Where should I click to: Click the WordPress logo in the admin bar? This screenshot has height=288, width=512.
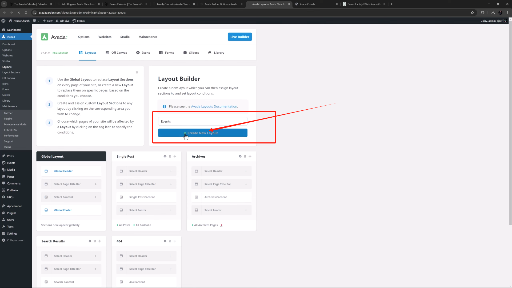(x=3, y=21)
